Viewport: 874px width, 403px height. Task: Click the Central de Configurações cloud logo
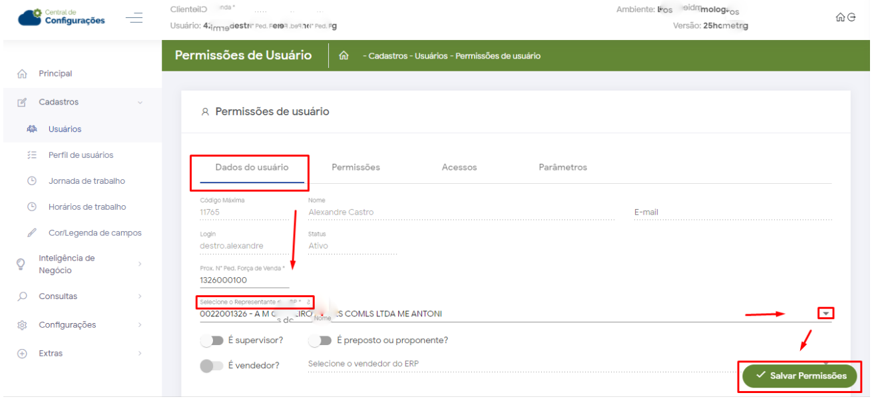click(30, 17)
